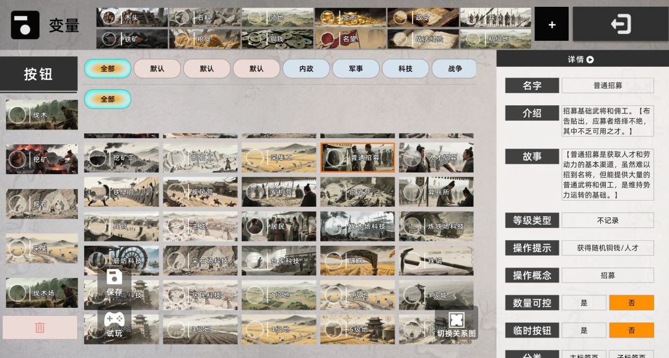Select the 金币 variable tile
Image resolution: width=669 pixels, height=358 pixels.
[x=351, y=17]
